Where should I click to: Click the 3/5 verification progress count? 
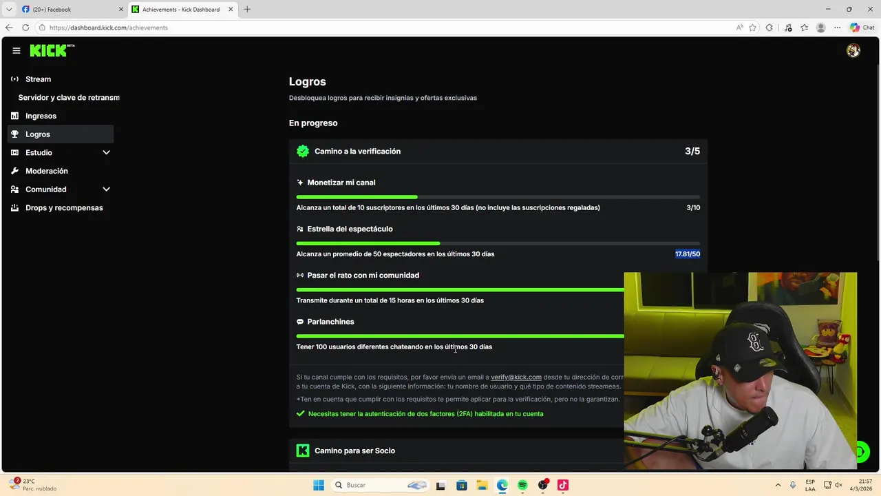pyautogui.click(x=692, y=151)
